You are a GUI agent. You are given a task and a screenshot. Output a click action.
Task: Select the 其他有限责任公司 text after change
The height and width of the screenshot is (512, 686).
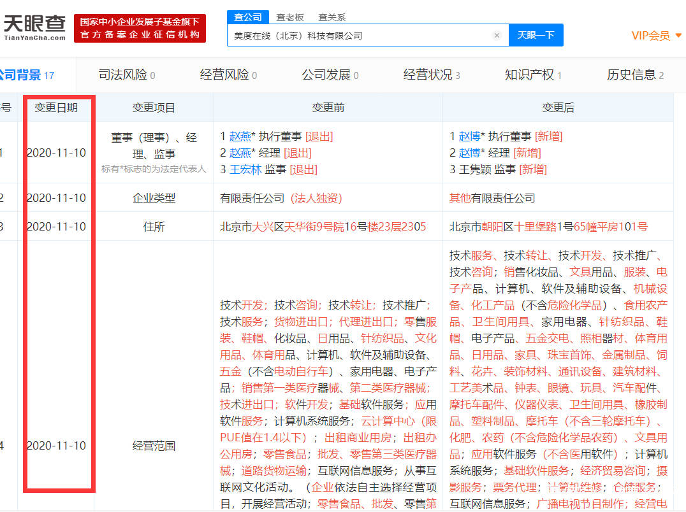(x=492, y=198)
